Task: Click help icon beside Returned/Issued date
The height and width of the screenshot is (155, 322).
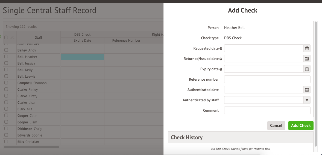Action: coord(221,59)
